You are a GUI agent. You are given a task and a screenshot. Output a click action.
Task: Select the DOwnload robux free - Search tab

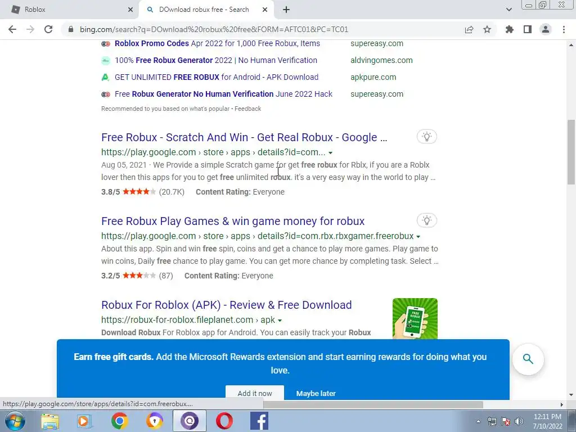tap(206, 10)
